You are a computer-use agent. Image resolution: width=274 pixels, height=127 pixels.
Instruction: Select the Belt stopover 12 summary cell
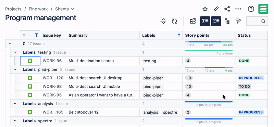(103, 112)
